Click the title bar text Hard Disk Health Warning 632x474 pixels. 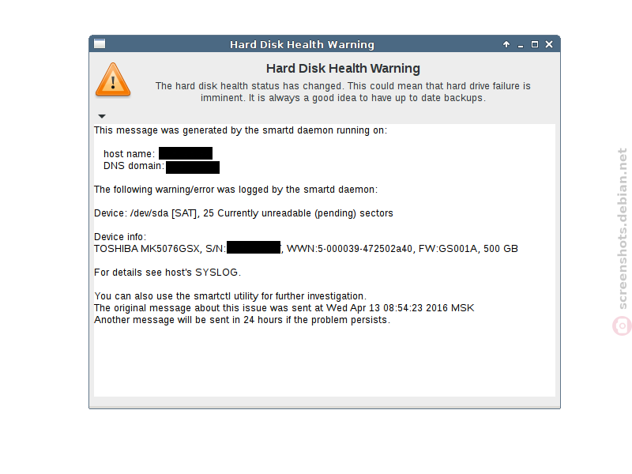302,44
